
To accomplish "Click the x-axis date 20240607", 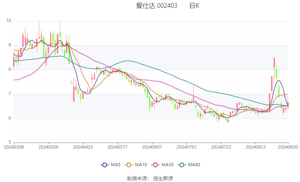I will point(152,147).
